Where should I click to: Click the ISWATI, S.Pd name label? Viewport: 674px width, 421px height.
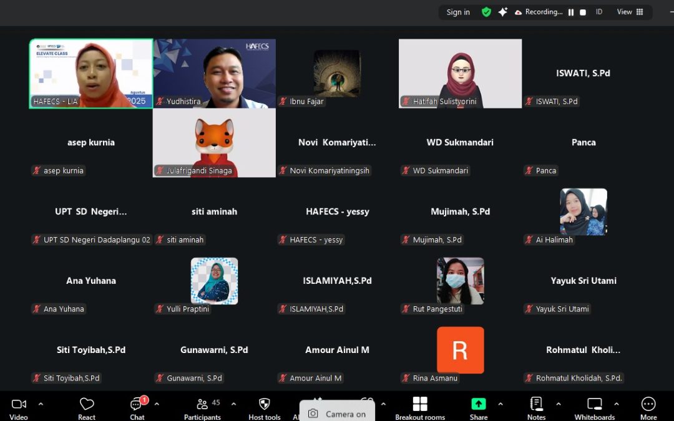click(552, 102)
